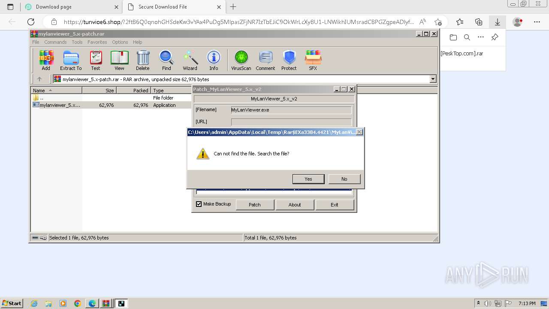This screenshot has width=549, height=309.
Task: Toggle the Make Backup checkbox
Action: click(199, 204)
